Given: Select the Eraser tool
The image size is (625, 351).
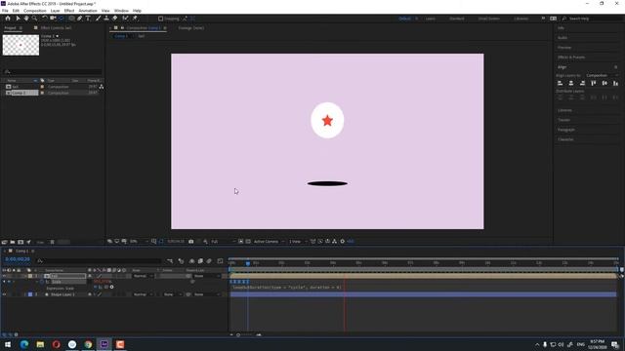Looking at the screenshot, I should click(x=115, y=19).
